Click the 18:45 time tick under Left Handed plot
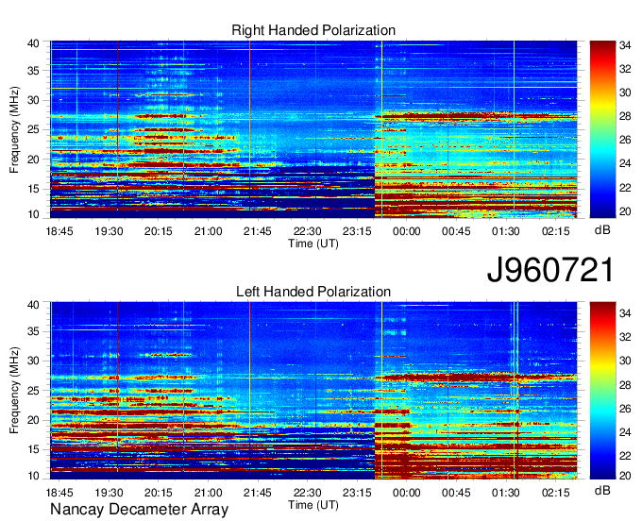This screenshot has width=642, height=521. [59, 493]
